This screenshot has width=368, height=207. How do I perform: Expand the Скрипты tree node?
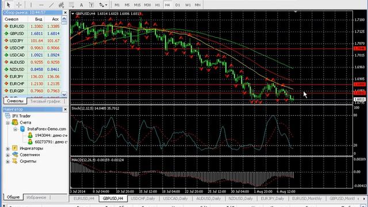(x=7, y=162)
